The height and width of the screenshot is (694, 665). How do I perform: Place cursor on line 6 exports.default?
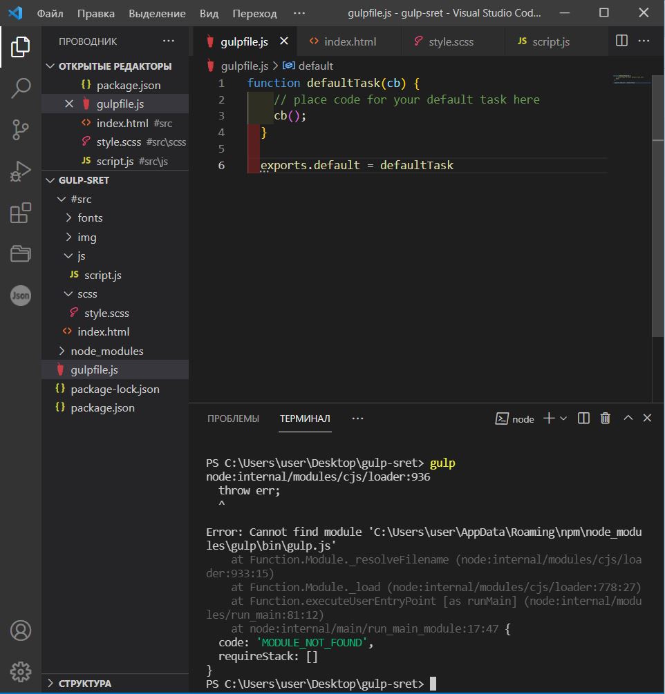pos(357,165)
